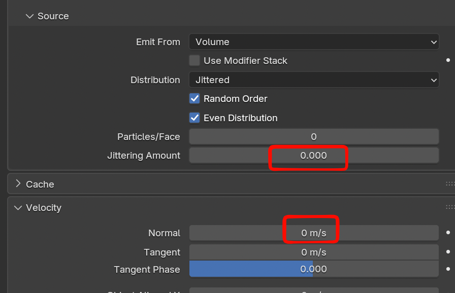
Task: Click the Jittering Amount value field
Action: (314, 156)
